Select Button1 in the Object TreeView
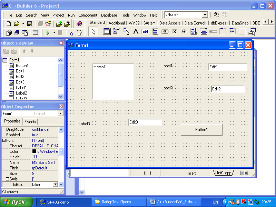276x207 pixels. pos(22,66)
